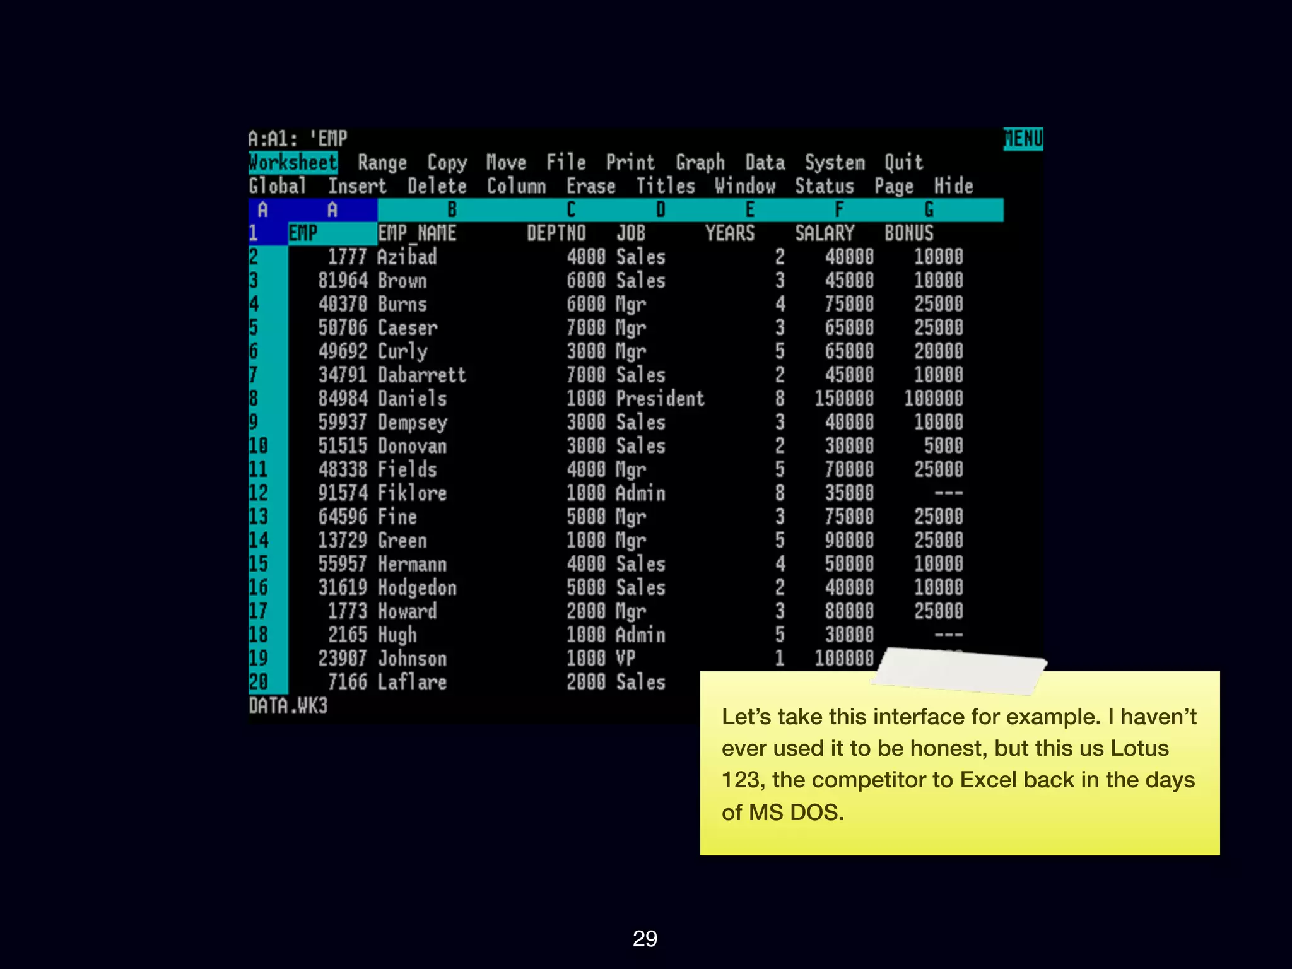Select column header G
1292x969 pixels.
click(929, 210)
